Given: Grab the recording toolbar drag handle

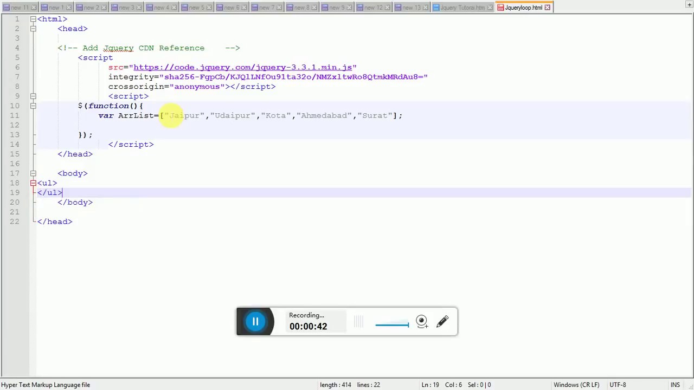Looking at the screenshot, I should point(358,322).
